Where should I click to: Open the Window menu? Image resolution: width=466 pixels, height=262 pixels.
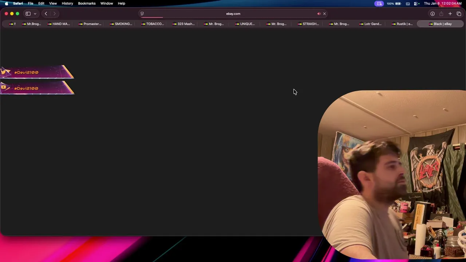click(107, 3)
